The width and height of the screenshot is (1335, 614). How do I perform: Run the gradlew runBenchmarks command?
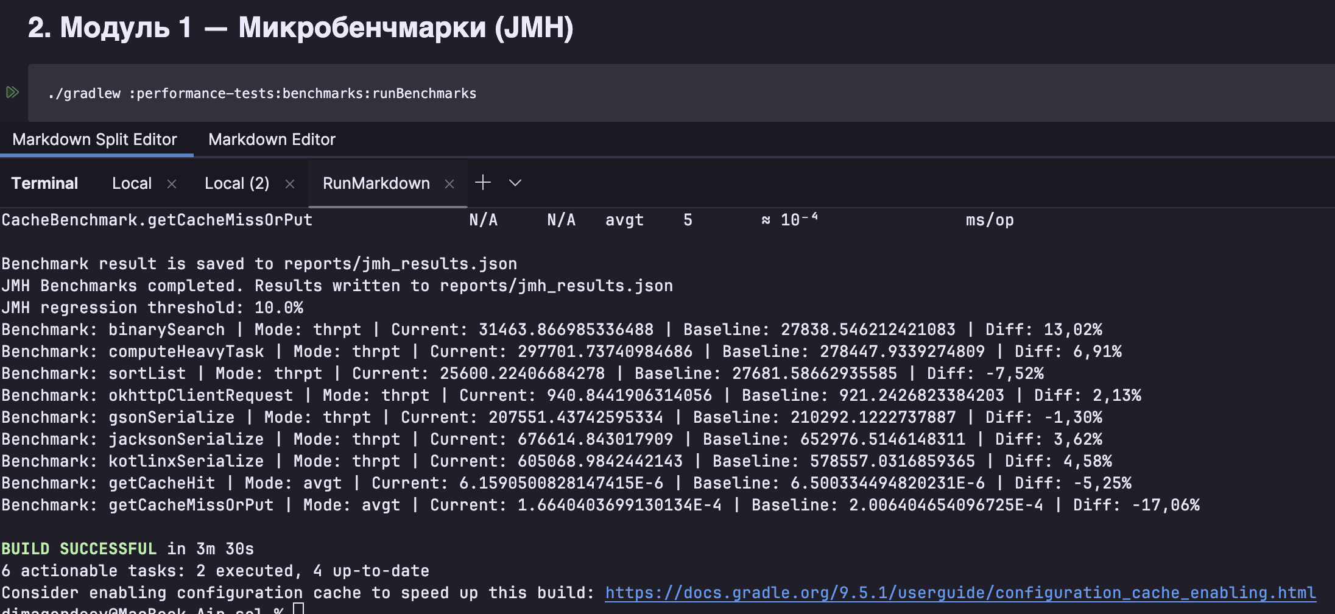pos(12,93)
